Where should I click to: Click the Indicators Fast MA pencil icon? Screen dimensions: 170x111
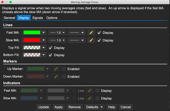coord(90,91)
